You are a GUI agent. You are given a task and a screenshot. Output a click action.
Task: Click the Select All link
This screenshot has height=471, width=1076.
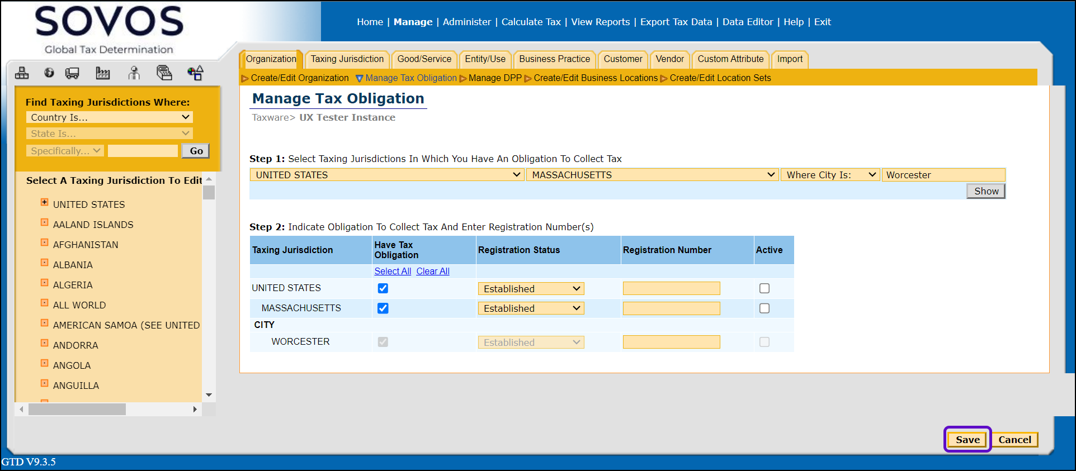pyautogui.click(x=392, y=271)
